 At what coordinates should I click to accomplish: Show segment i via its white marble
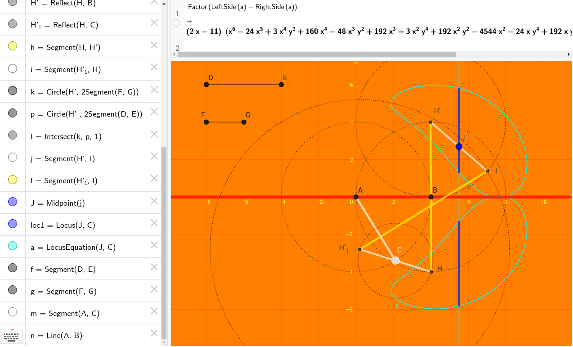(x=12, y=68)
